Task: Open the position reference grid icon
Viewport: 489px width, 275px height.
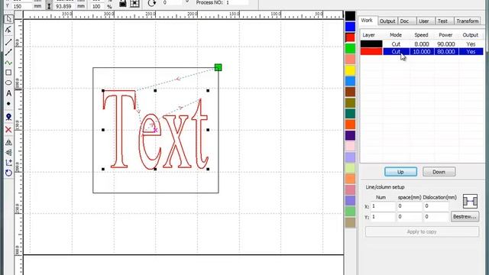Action: click(x=134, y=3)
